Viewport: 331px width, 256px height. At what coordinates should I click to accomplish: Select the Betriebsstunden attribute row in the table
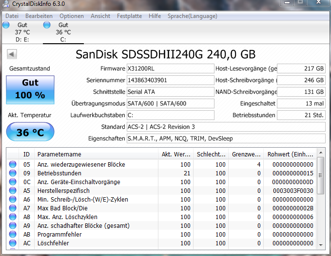(x=161, y=173)
